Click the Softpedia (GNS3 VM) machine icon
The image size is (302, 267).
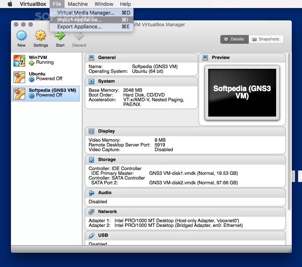pyautogui.click(x=19, y=94)
